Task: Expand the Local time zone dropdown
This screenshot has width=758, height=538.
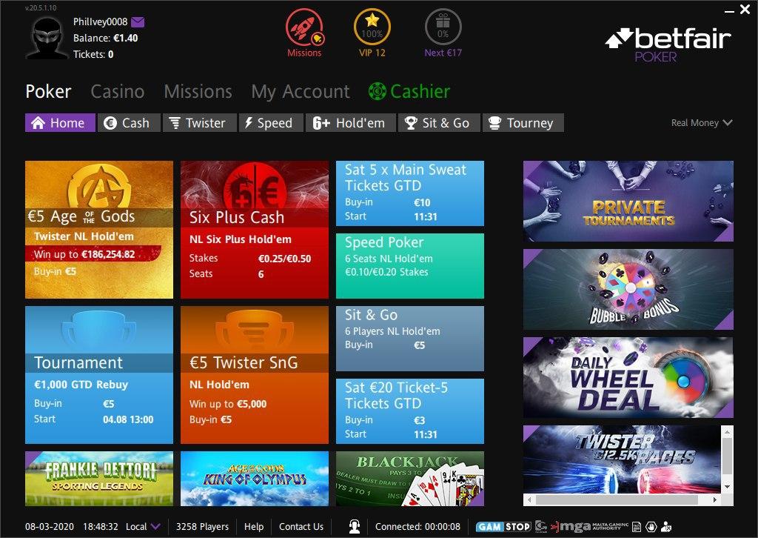Action: coord(143,526)
